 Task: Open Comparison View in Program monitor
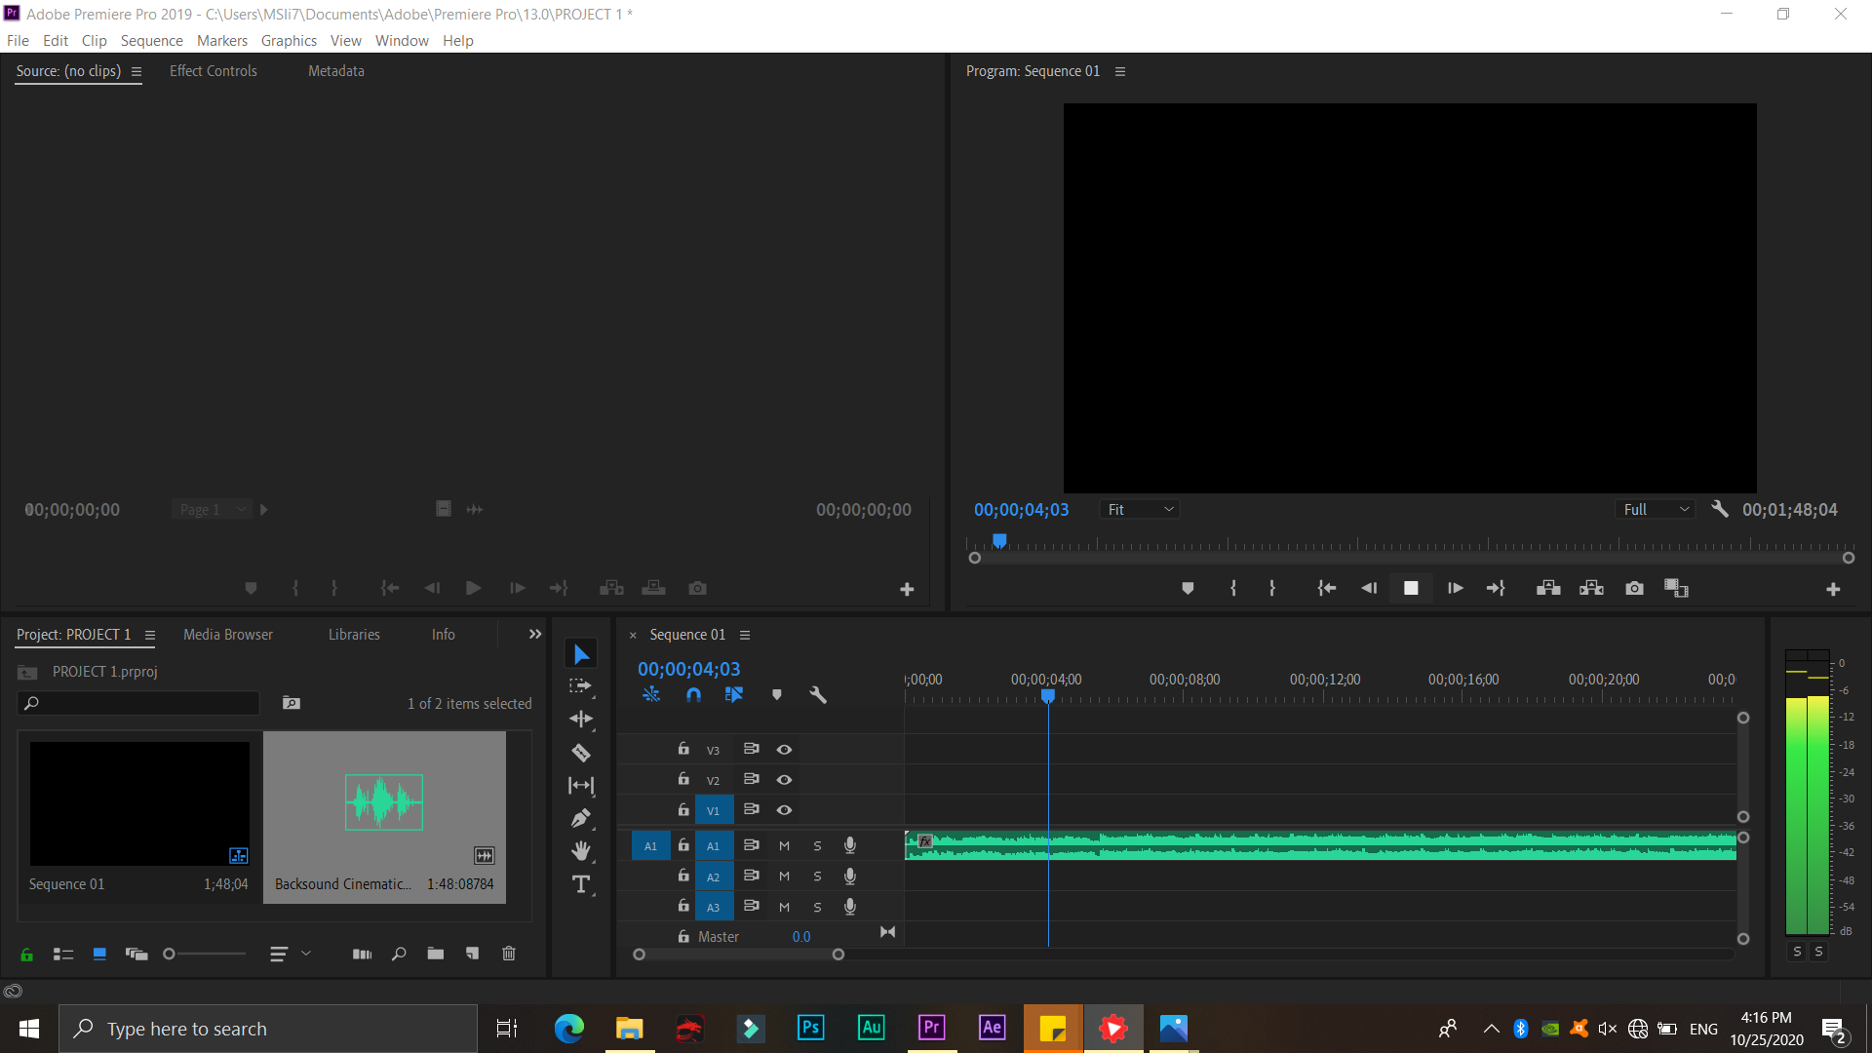(1676, 588)
